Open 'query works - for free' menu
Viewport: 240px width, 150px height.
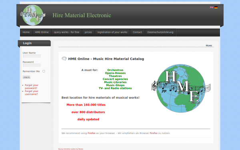pyautogui.click(x=66, y=32)
